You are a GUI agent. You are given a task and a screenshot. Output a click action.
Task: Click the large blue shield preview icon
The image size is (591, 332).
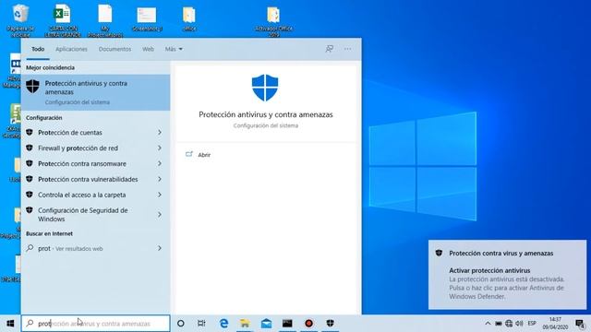click(x=265, y=88)
